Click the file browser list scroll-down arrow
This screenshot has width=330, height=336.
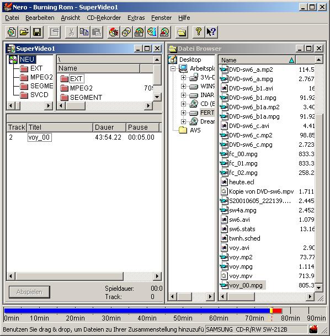(318, 288)
